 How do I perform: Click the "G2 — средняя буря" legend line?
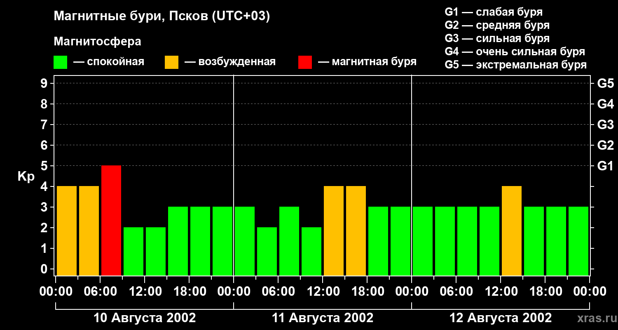click(497, 25)
